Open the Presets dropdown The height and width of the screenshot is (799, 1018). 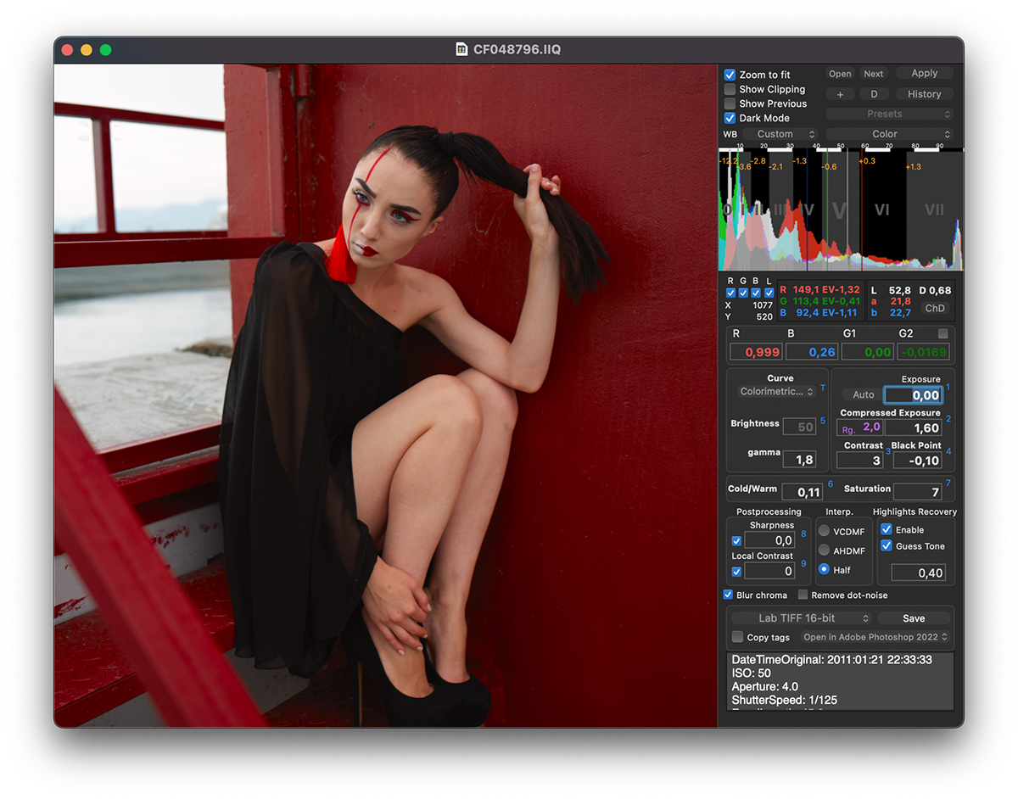(x=889, y=114)
